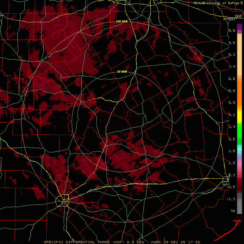Click the 5.8 scale value
The height and width of the screenshot is (244, 244).
[x=232, y=91]
